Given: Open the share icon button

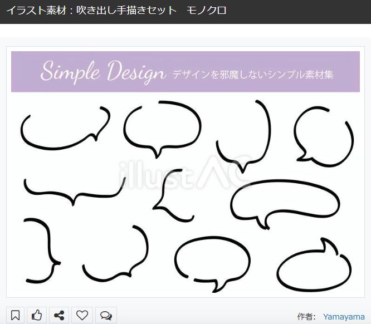Looking at the screenshot, I should pos(59,315).
